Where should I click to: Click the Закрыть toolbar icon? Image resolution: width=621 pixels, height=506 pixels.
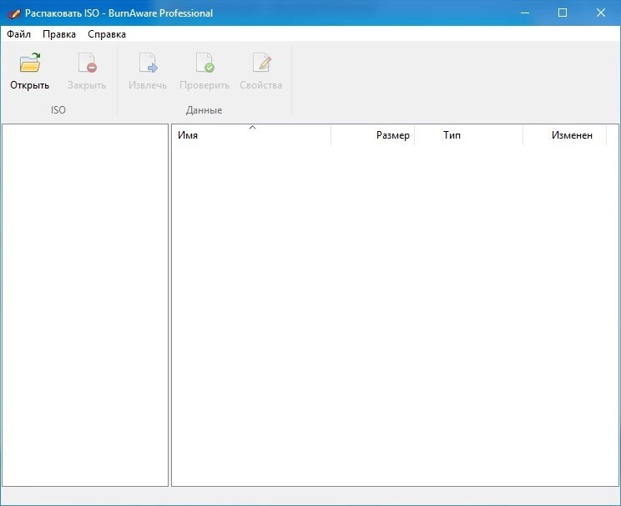[x=87, y=63]
